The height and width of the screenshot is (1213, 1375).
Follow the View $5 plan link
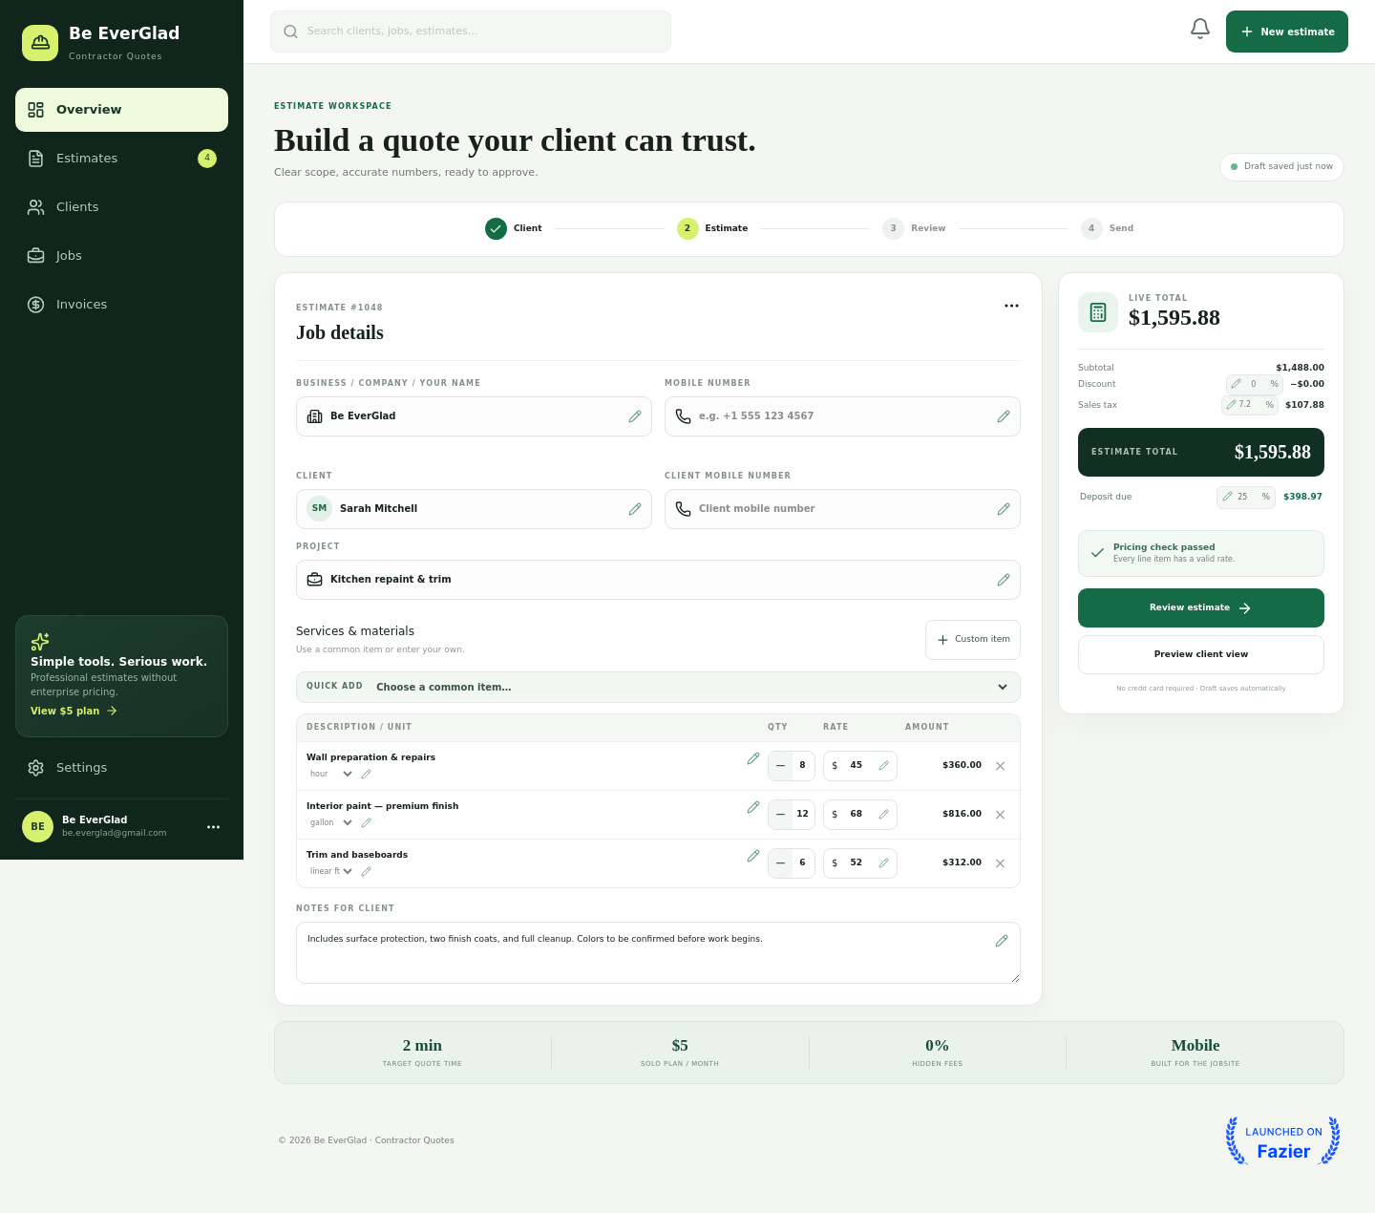(x=74, y=711)
